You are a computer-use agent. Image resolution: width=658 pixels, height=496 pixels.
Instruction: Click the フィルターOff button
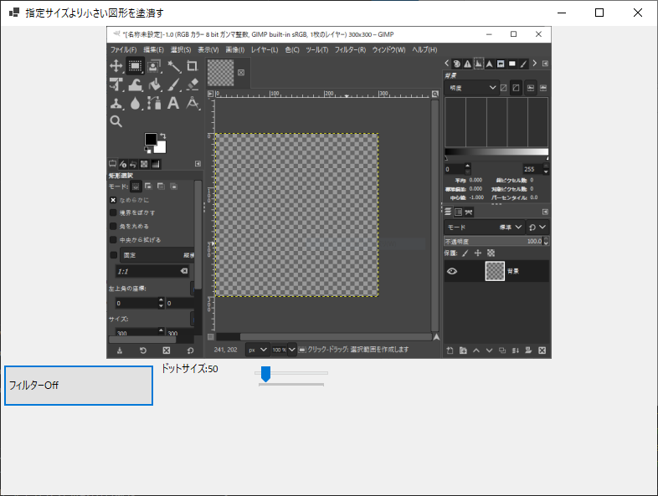tap(79, 385)
